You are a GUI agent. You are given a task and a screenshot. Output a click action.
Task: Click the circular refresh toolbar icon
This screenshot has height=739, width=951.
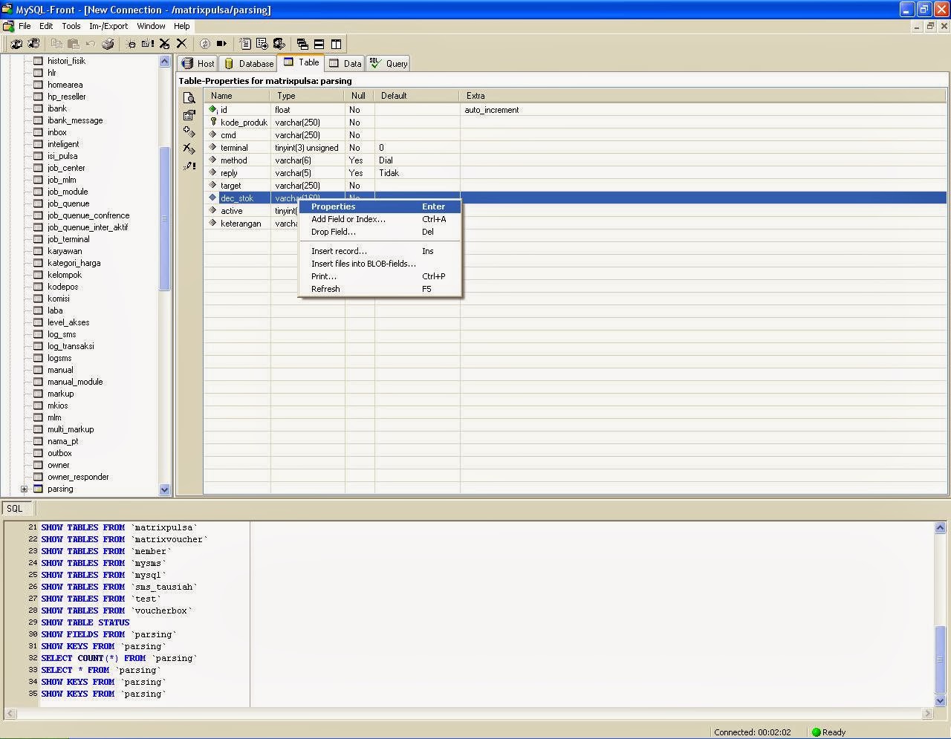tap(205, 44)
